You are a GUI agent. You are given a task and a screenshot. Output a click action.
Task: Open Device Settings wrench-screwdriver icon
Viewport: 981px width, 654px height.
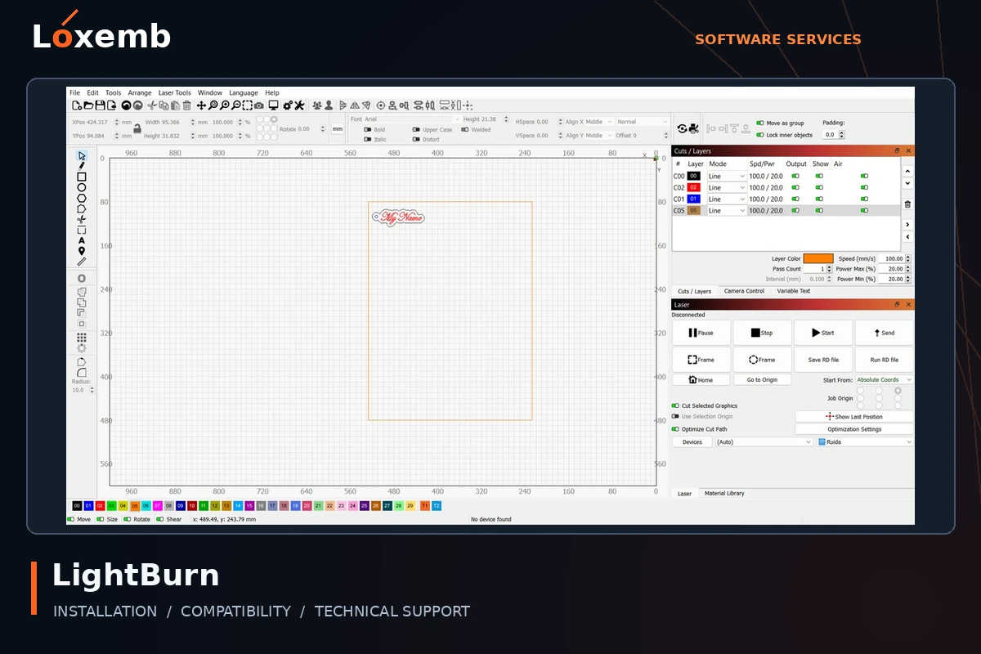[x=300, y=105]
